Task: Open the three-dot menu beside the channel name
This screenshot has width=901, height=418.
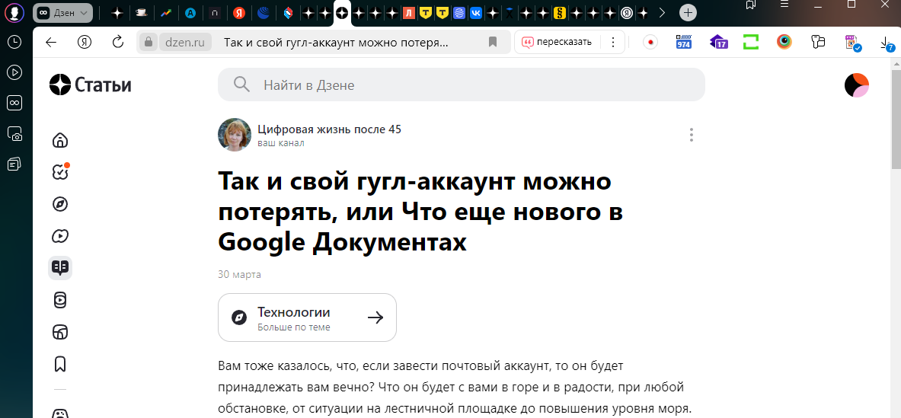Action: pos(692,135)
